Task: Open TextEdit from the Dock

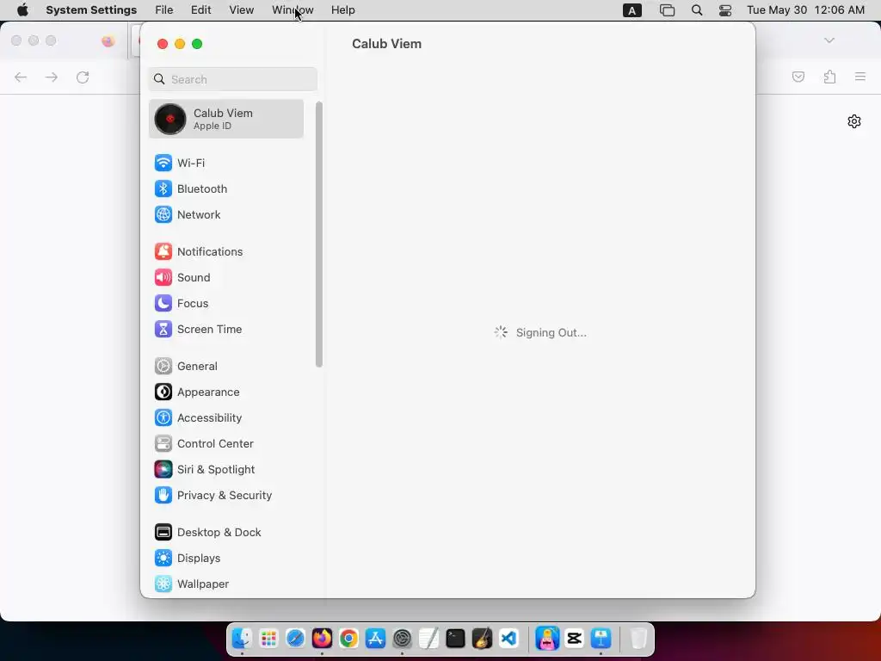Action: pyautogui.click(x=428, y=639)
